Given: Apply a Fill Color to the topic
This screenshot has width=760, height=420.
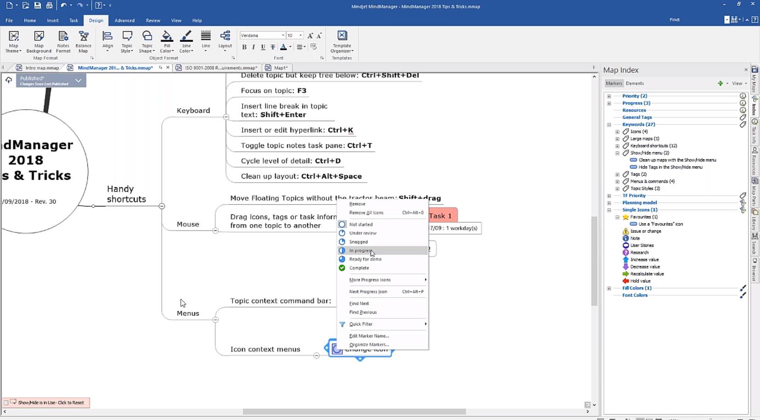Looking at the screenshot, I should (167, 41).
